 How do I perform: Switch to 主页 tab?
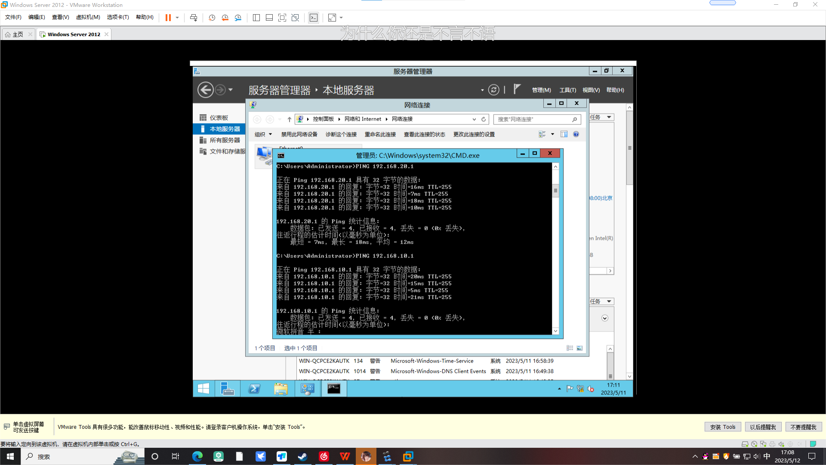18,34
